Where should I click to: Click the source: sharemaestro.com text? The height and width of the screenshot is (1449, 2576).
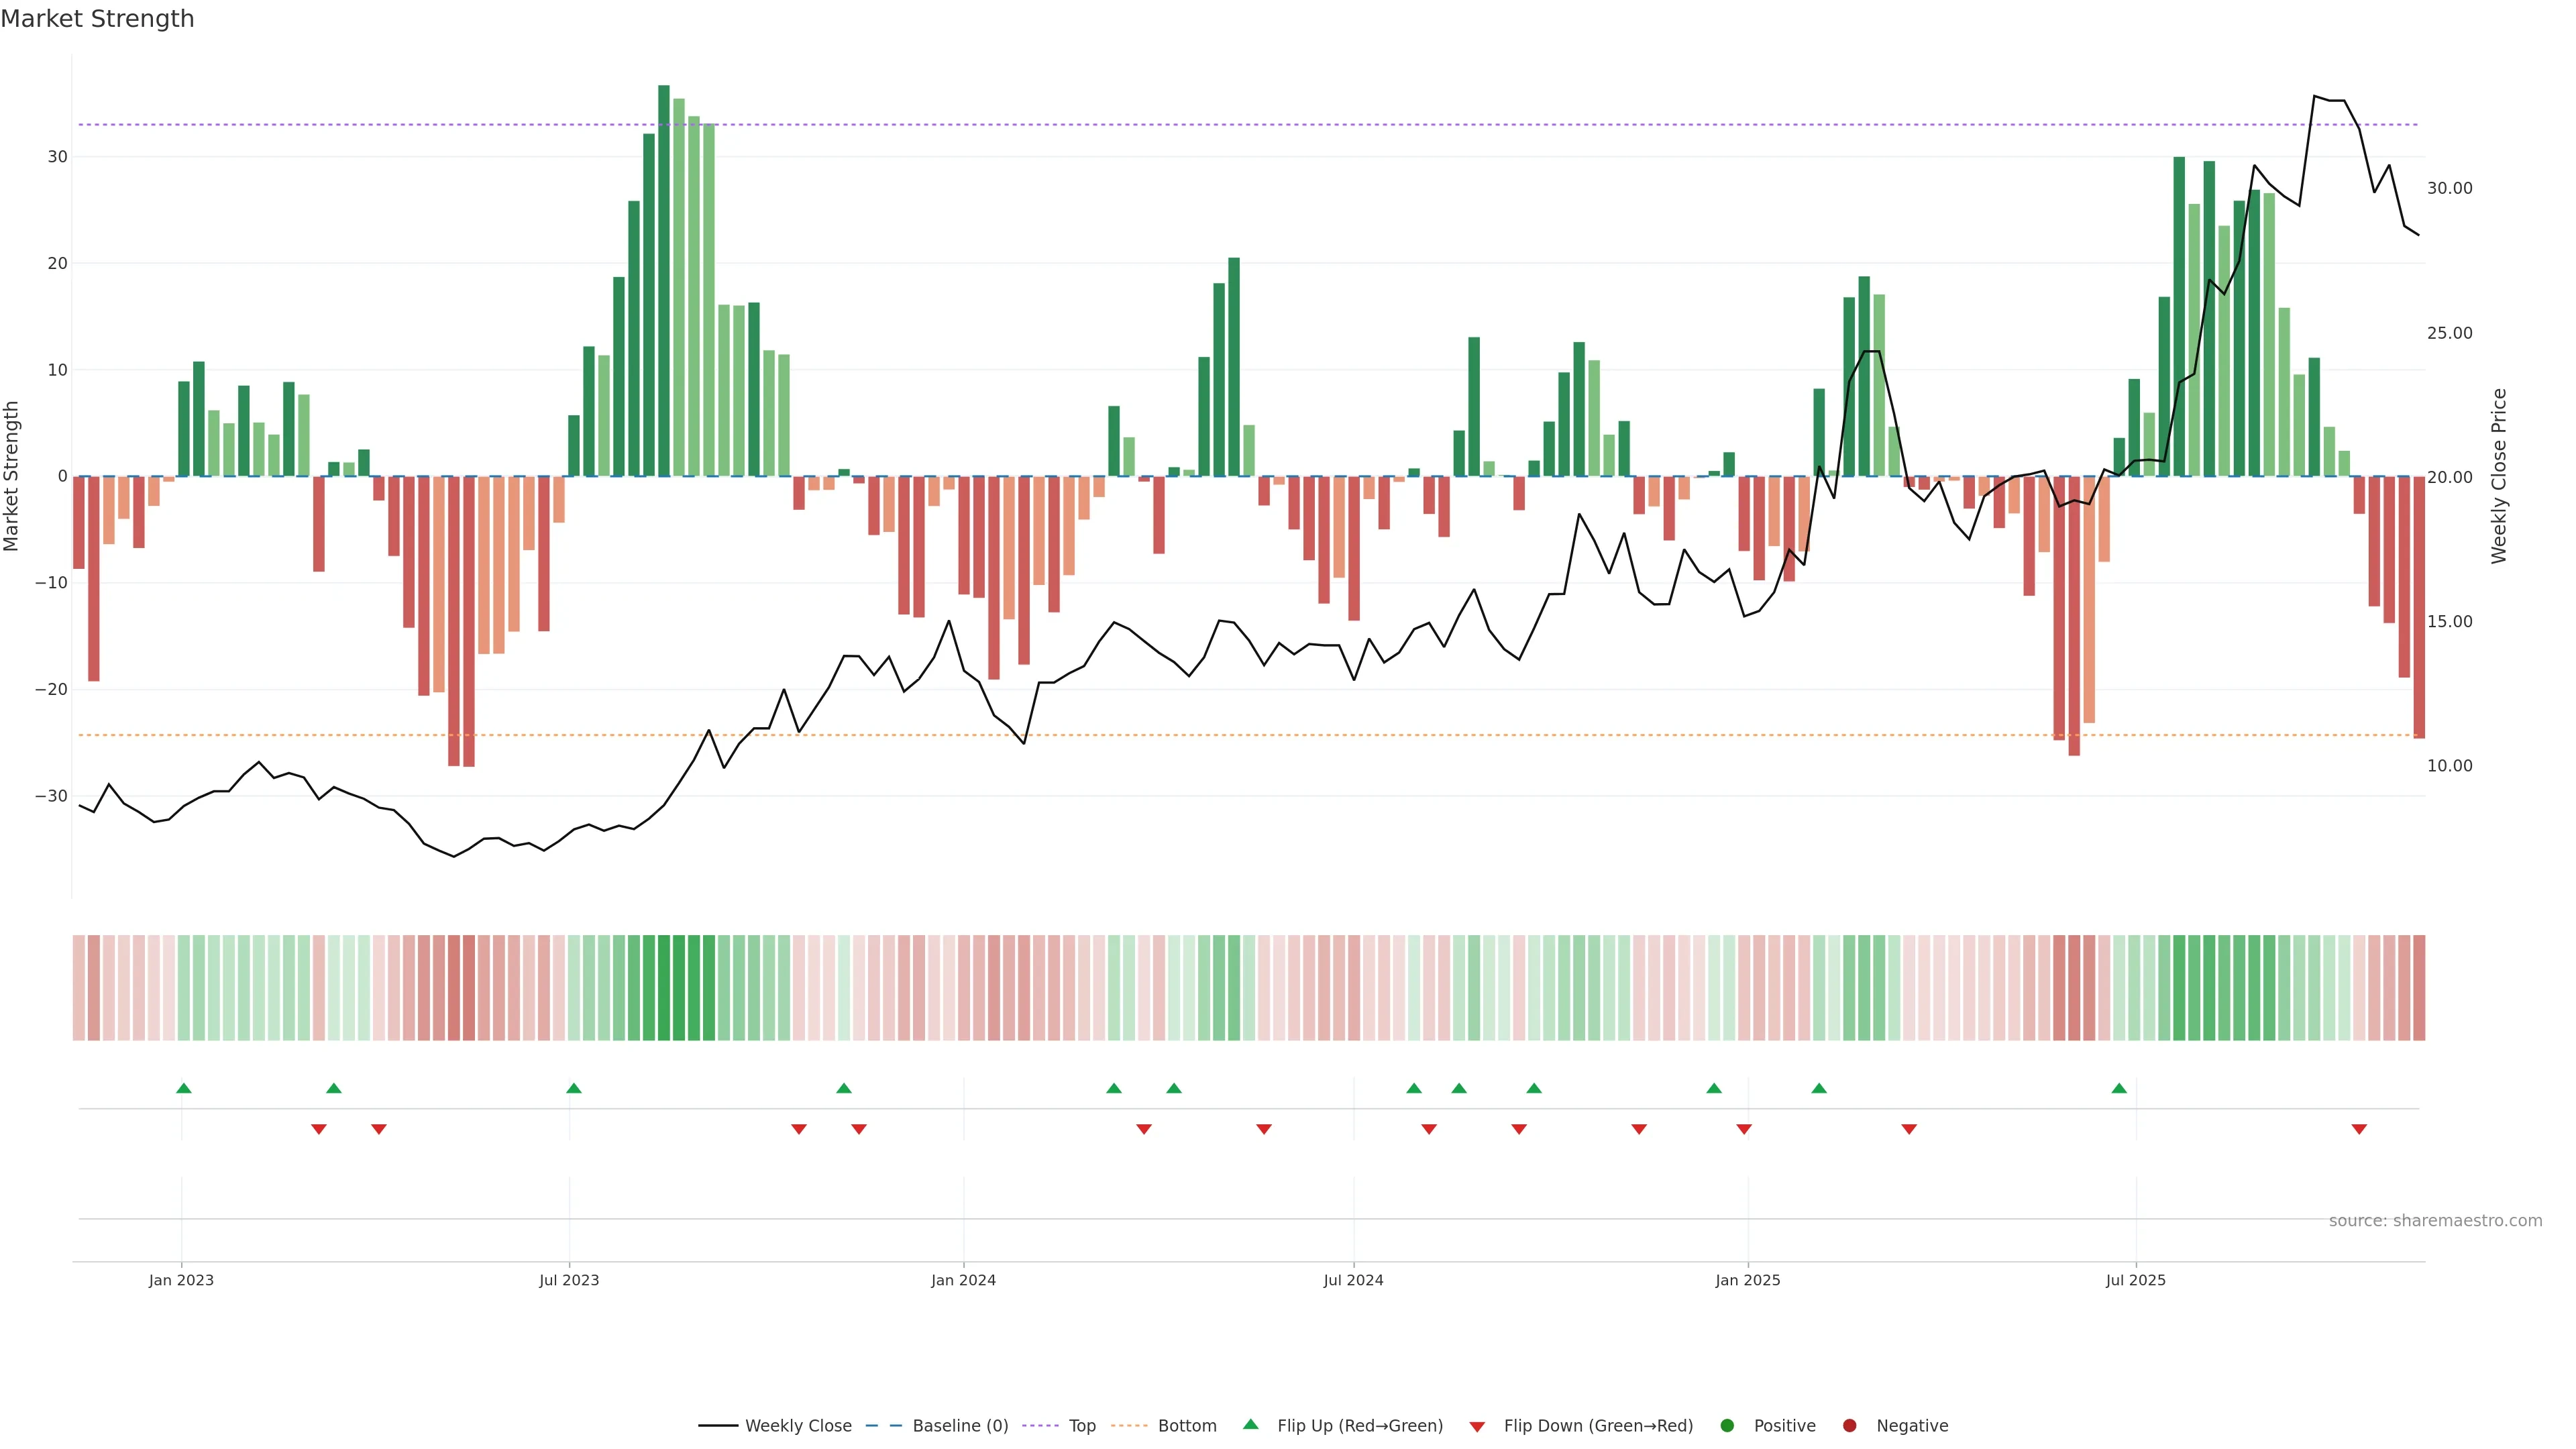click(2435, 1221)
